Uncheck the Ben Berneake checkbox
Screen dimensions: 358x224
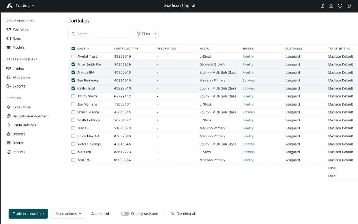pyautogui.click(x=73, y=80)
